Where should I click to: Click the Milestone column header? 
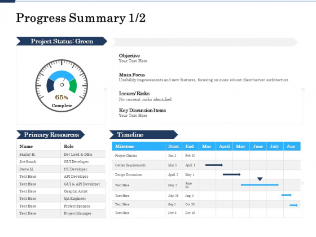(x=138, y=146)
